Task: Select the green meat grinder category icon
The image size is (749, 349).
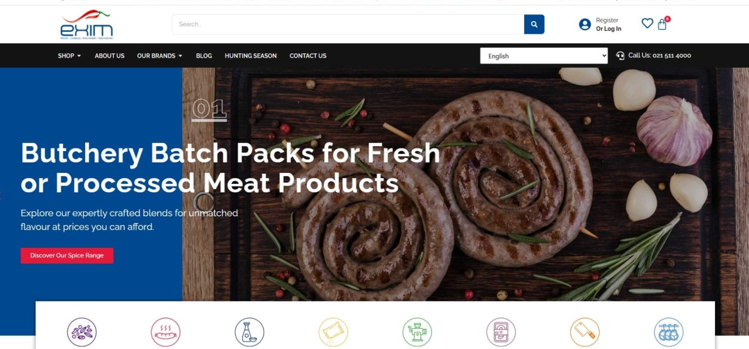Action: coord(417,332)
